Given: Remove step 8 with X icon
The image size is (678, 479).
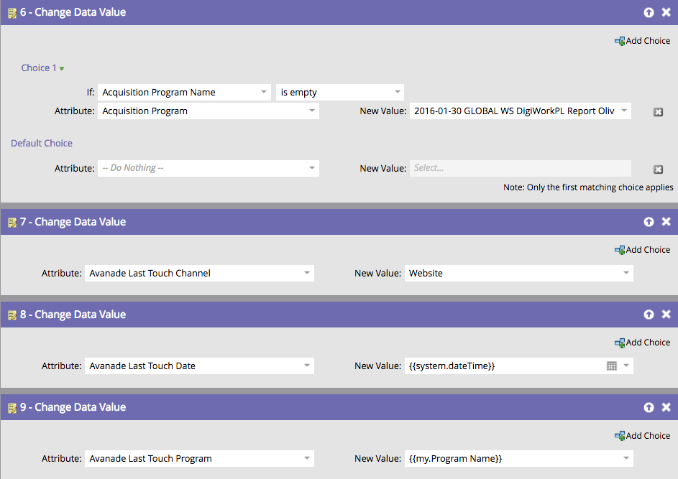Looking at the screenshot, I should click(x=666, y=315).
